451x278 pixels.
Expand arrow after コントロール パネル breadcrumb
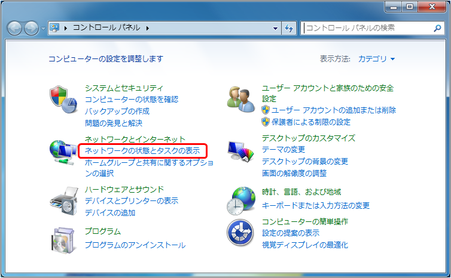pos(148,28)
